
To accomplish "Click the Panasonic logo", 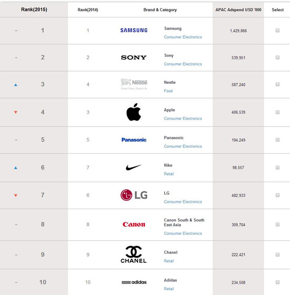I will [x=134, y=140].
